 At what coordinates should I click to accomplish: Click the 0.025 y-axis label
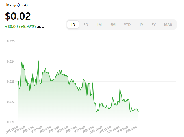coord(11,41)
